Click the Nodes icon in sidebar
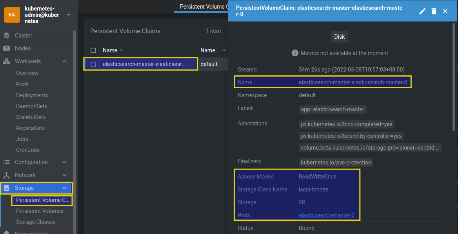Screen dimensions: 458x234 coord(6,48)
